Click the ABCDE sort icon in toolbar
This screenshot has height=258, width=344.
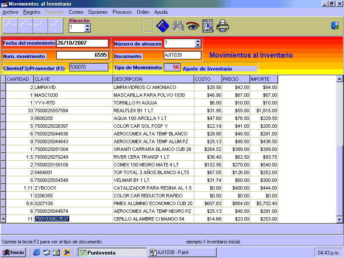tap(208, 26)
